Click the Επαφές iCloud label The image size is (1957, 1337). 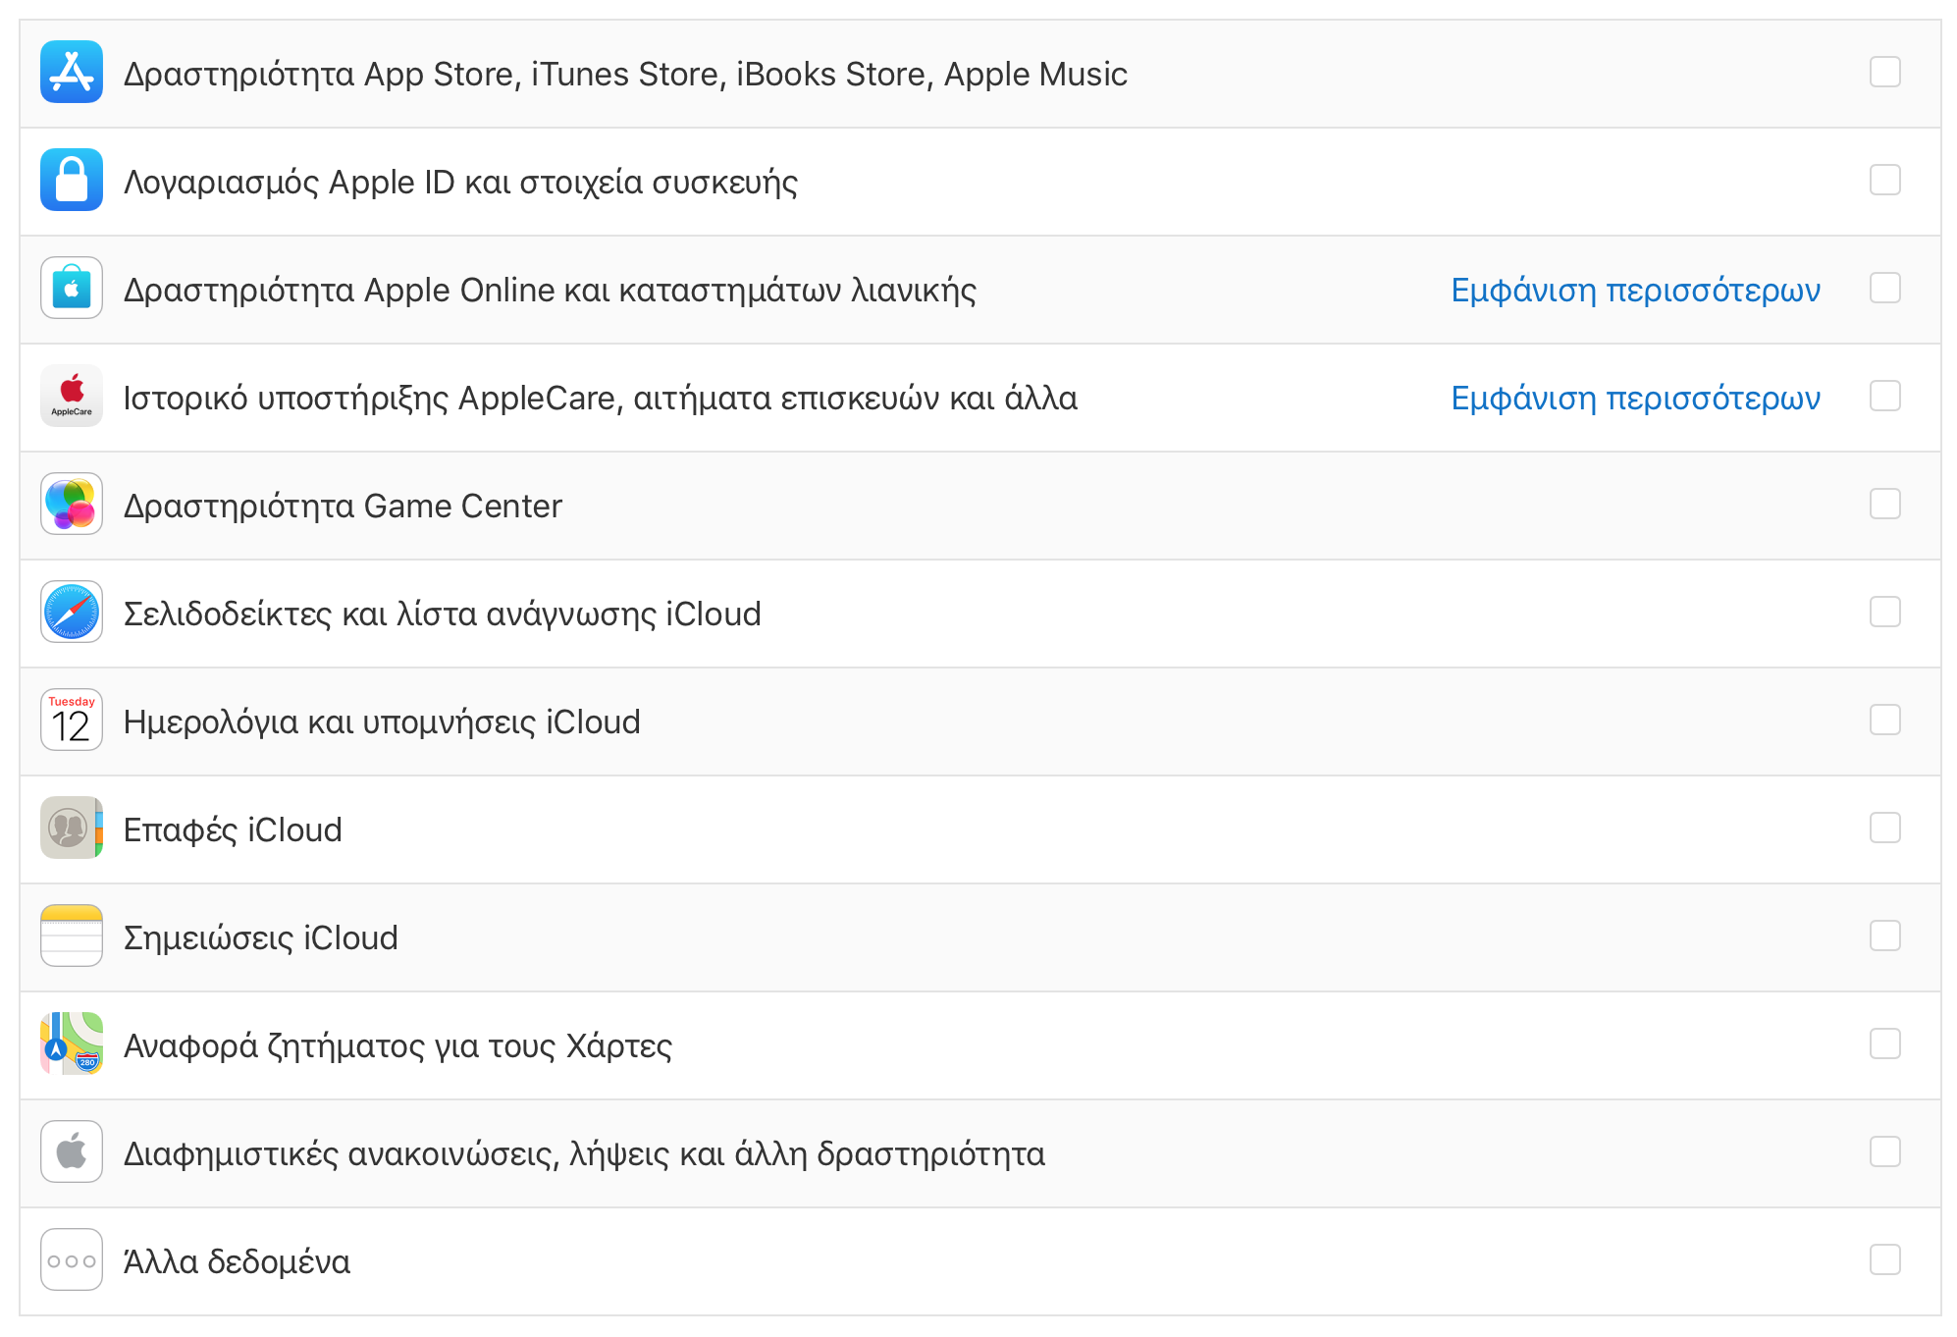point(233,831)
